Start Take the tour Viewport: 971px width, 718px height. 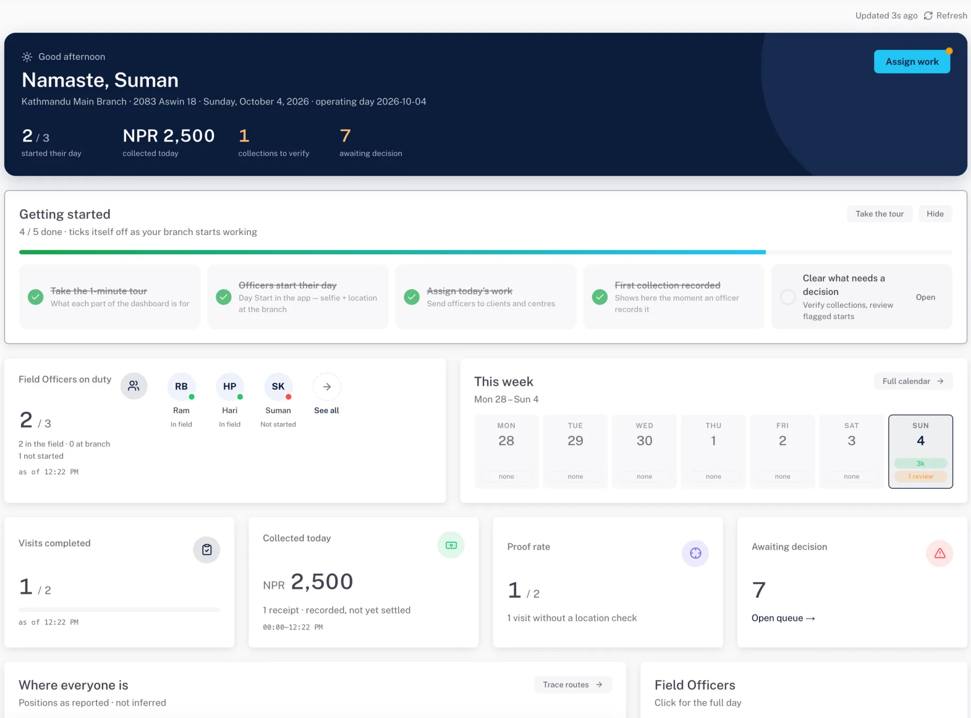click(x=879, y=214)
